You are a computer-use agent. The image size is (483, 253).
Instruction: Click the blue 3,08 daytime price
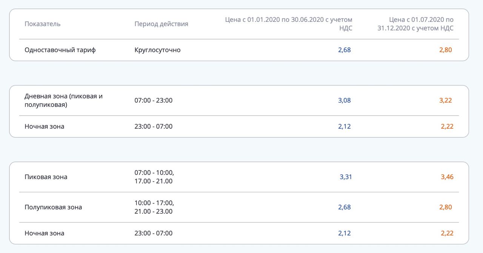(x=344, y=101)
